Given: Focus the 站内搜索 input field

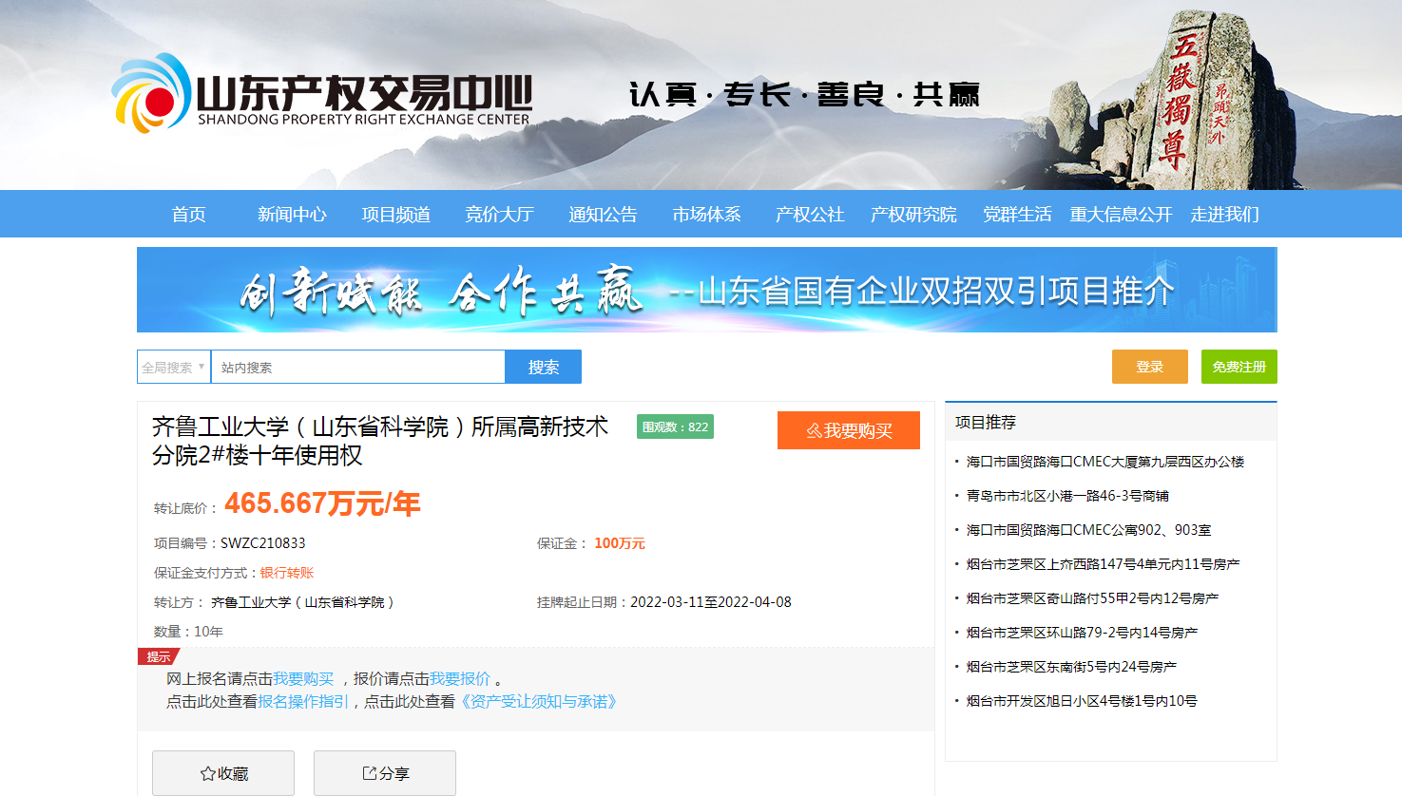Looking at the screenshot, I should (x=357, y=367).
